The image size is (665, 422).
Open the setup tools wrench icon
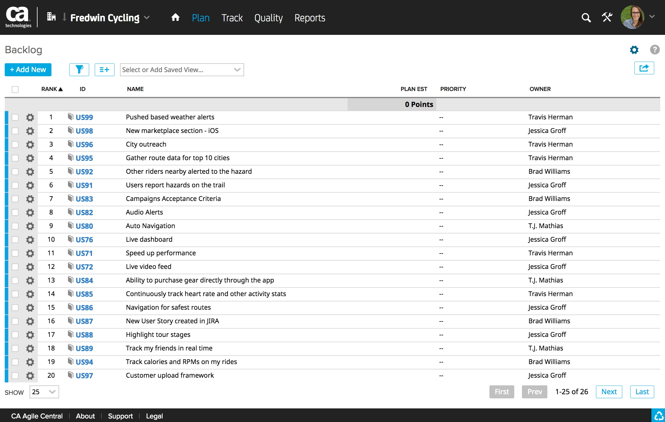[x=607, y=17]
